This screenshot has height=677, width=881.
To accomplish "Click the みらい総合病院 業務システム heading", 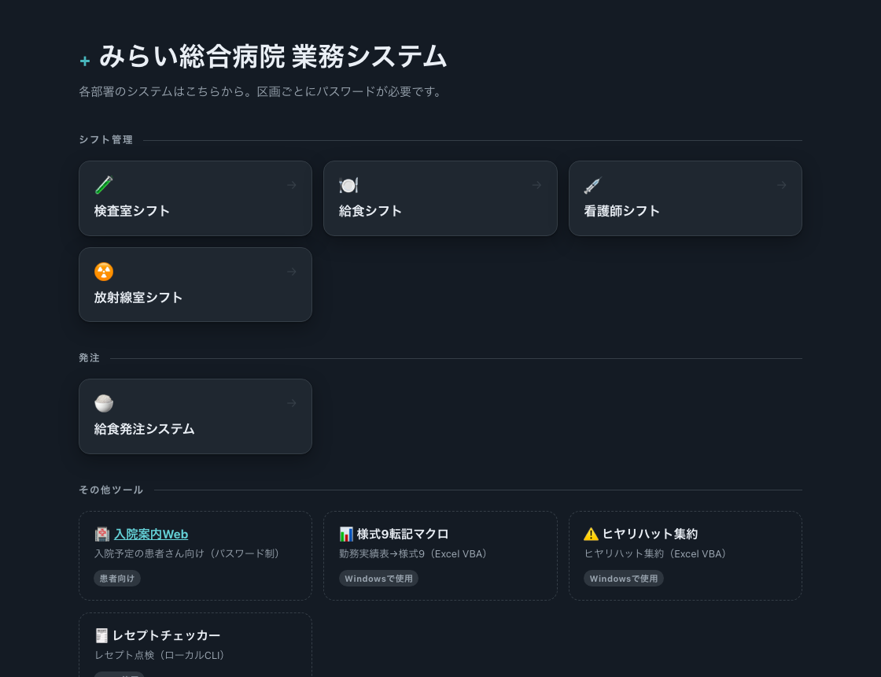I will 273,57.
